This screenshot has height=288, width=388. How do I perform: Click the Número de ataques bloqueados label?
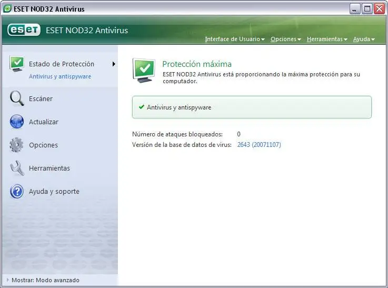click(177, 134)
